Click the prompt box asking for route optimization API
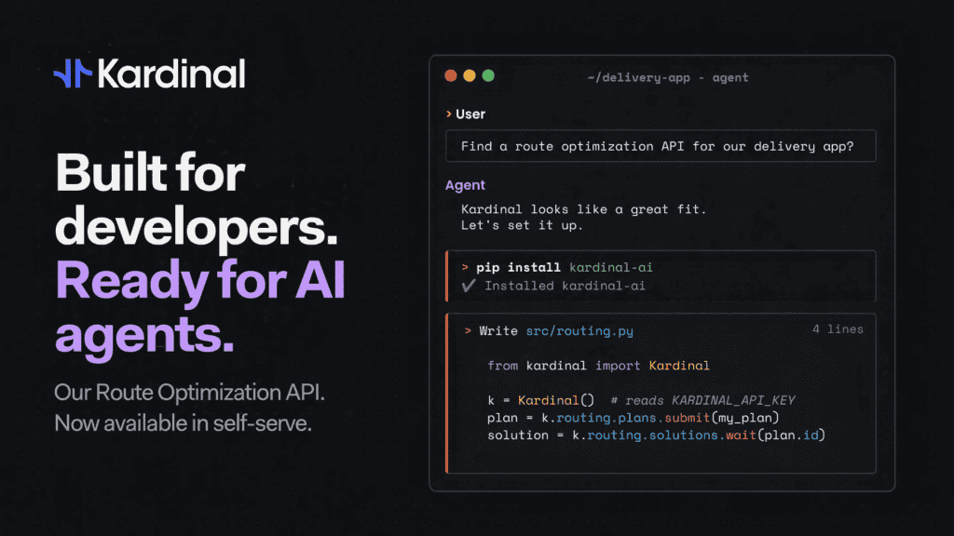This screenshot has width=954, height=536. coord(661,146)
